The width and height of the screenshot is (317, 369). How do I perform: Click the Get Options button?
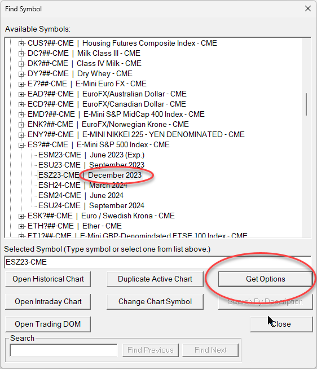tap(266, 279)
